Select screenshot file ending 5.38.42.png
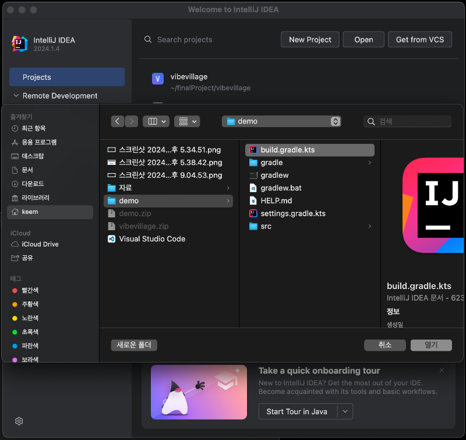This screenshot has width=466, height=440. (168, 163)
